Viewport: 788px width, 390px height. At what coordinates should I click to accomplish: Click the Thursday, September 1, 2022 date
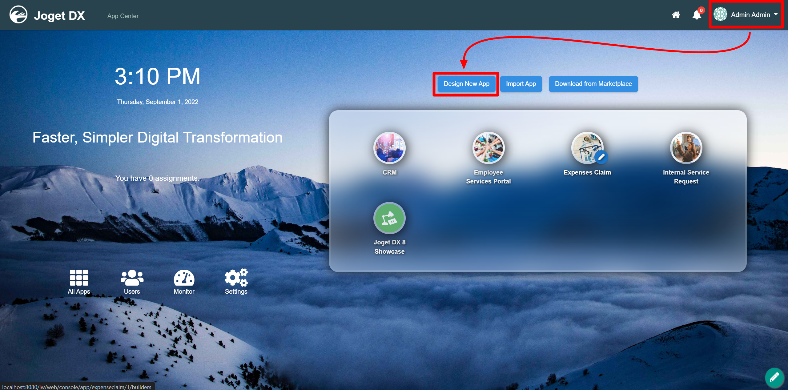[157, 102]
